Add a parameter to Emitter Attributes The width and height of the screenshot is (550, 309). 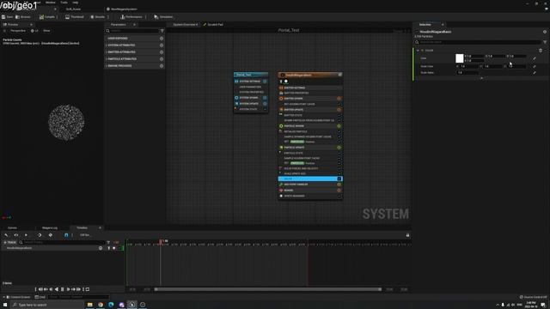(162, 52)
